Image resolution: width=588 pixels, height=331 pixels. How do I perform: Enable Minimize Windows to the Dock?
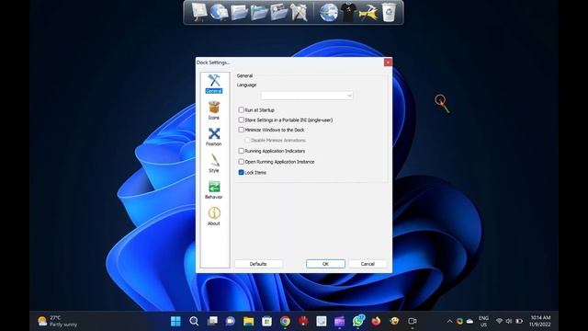241,130
